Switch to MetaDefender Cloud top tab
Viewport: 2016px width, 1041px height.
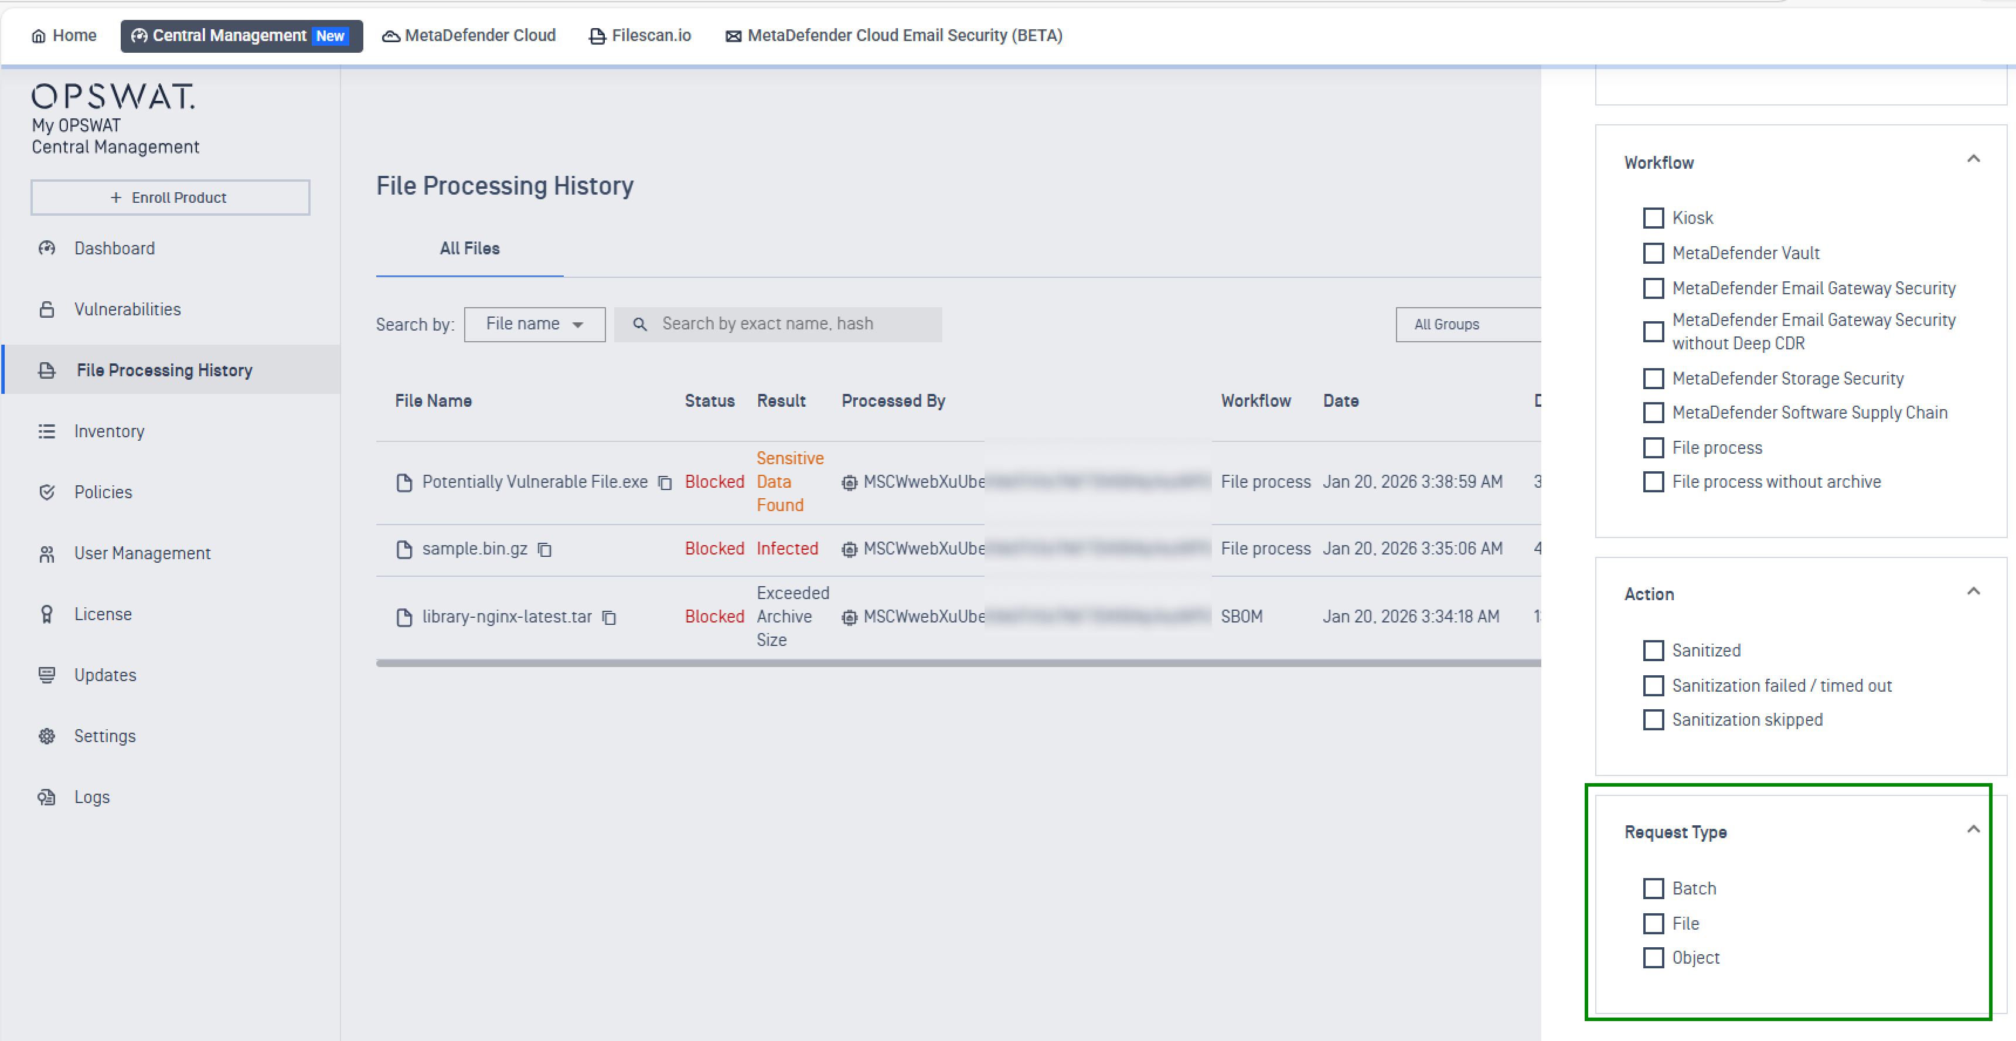click(469, 36)
